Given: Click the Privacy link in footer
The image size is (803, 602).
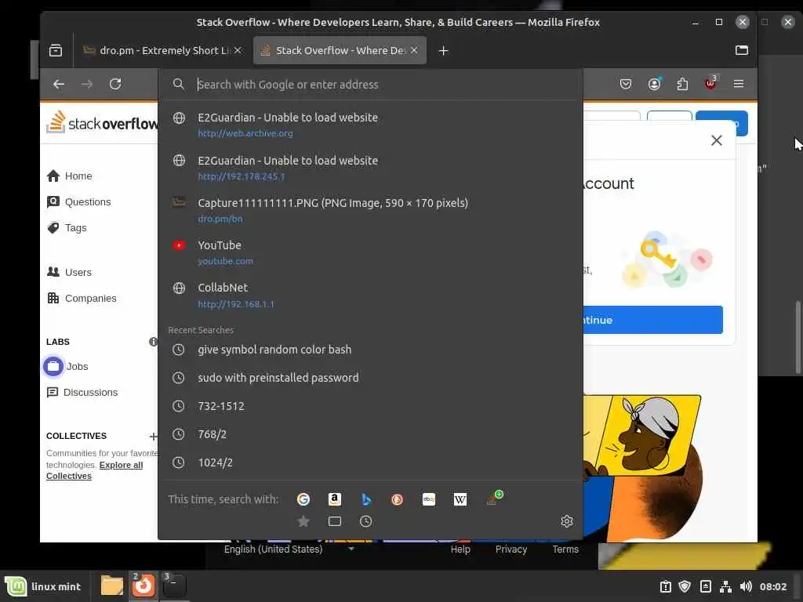Looking at the screenshot, I should coord(511,549).
